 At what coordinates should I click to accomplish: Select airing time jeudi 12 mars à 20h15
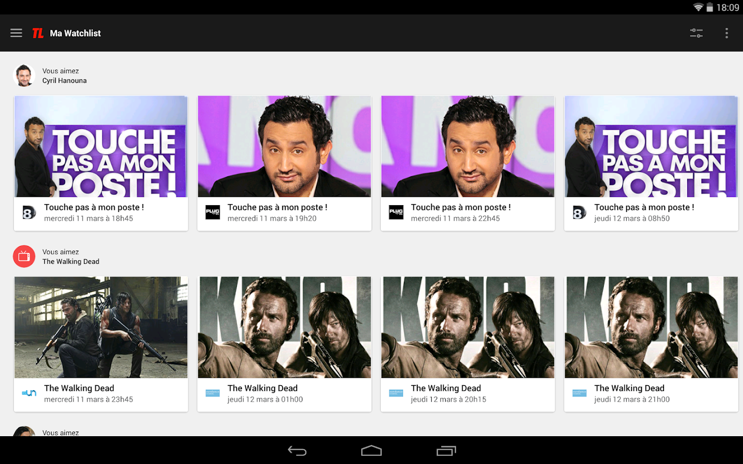point(448,400)
